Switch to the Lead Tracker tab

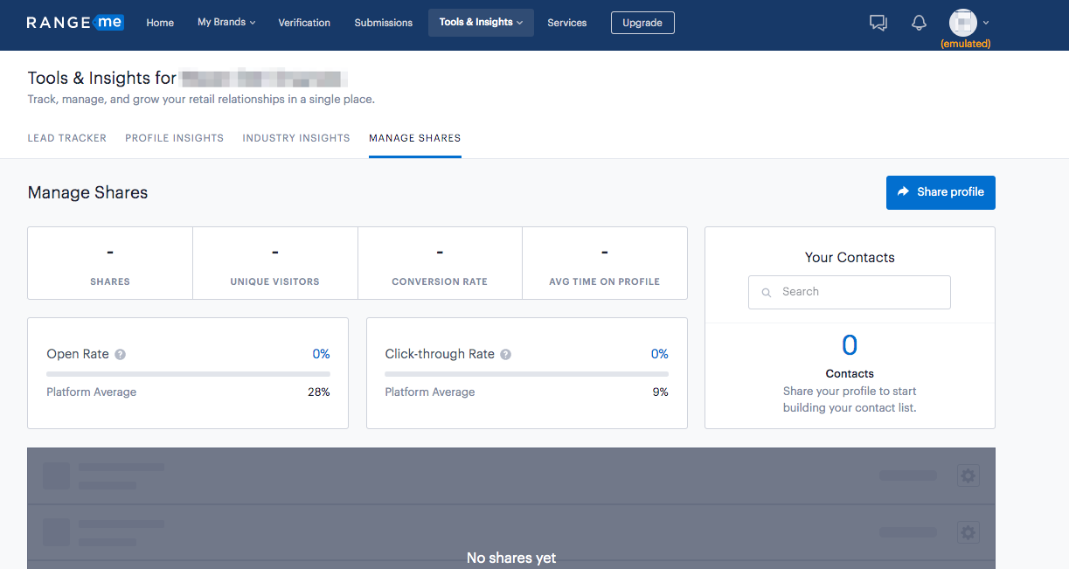coord(67,138)
